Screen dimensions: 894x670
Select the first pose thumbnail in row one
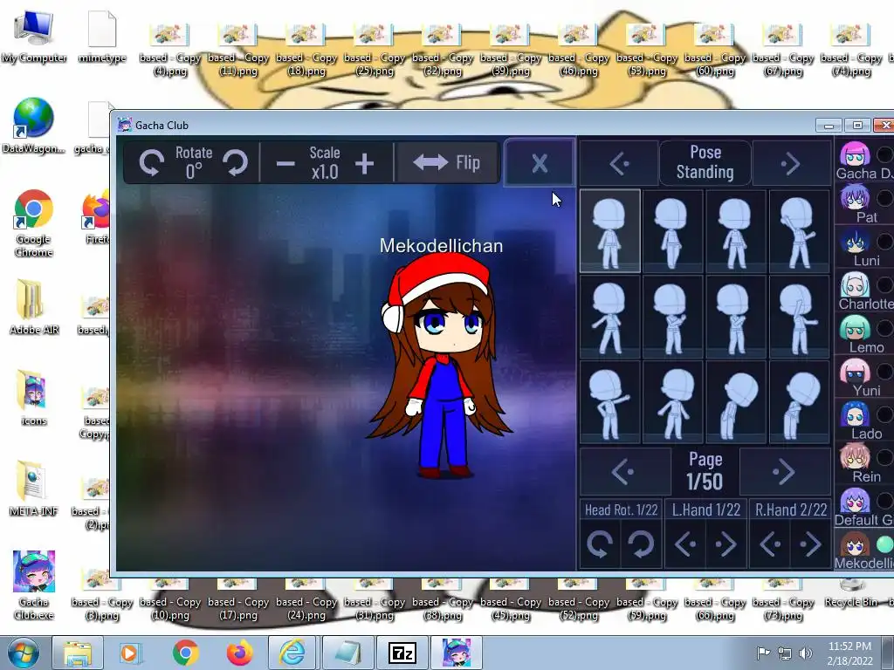pos(610,231)
